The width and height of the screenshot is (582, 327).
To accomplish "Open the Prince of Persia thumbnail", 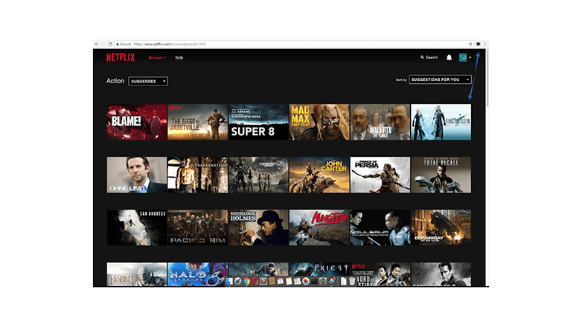I will tap(380, 175).
